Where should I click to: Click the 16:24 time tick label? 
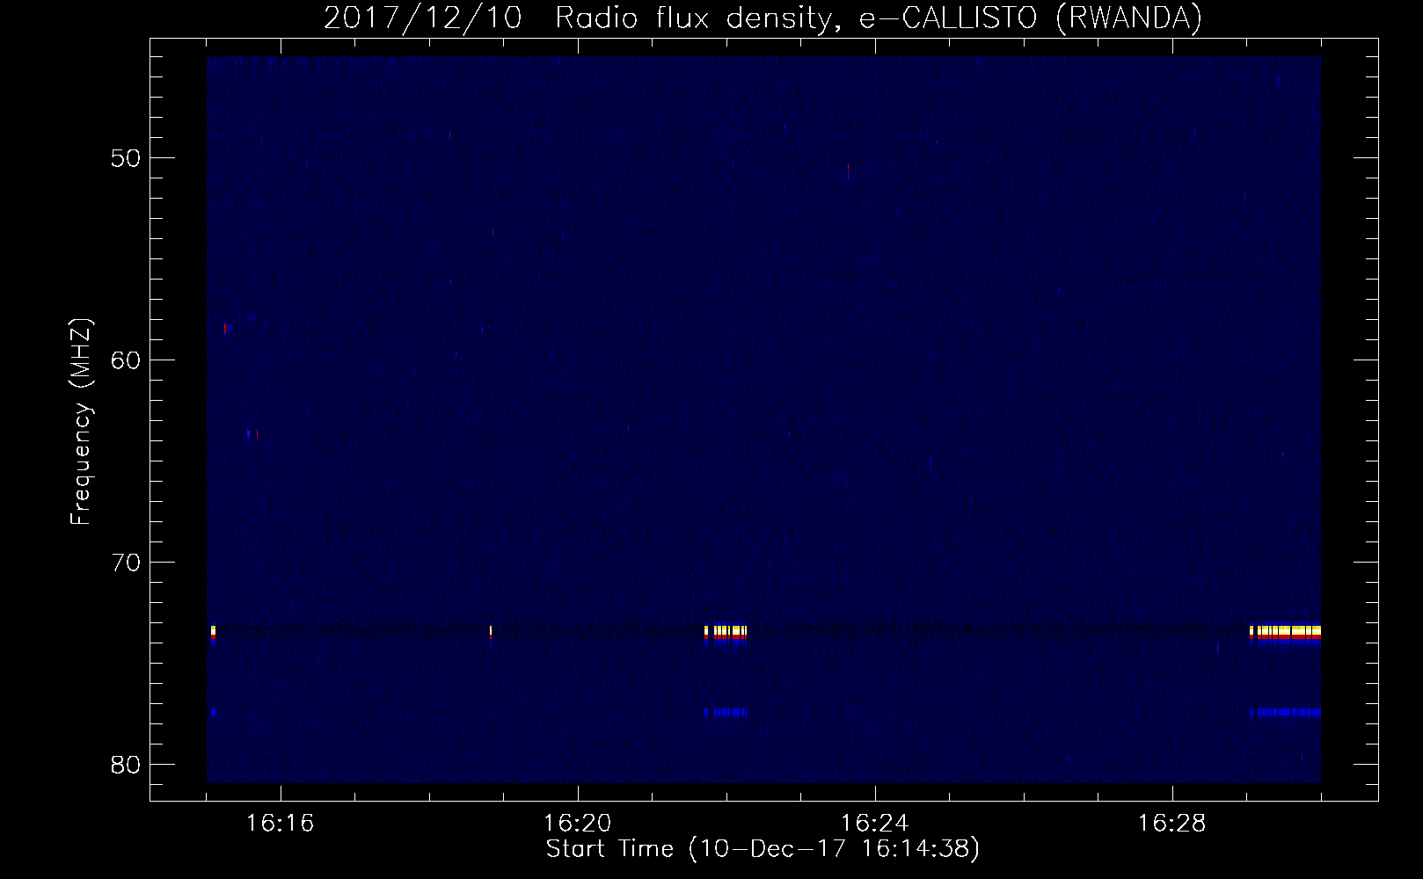coord(875,824)
